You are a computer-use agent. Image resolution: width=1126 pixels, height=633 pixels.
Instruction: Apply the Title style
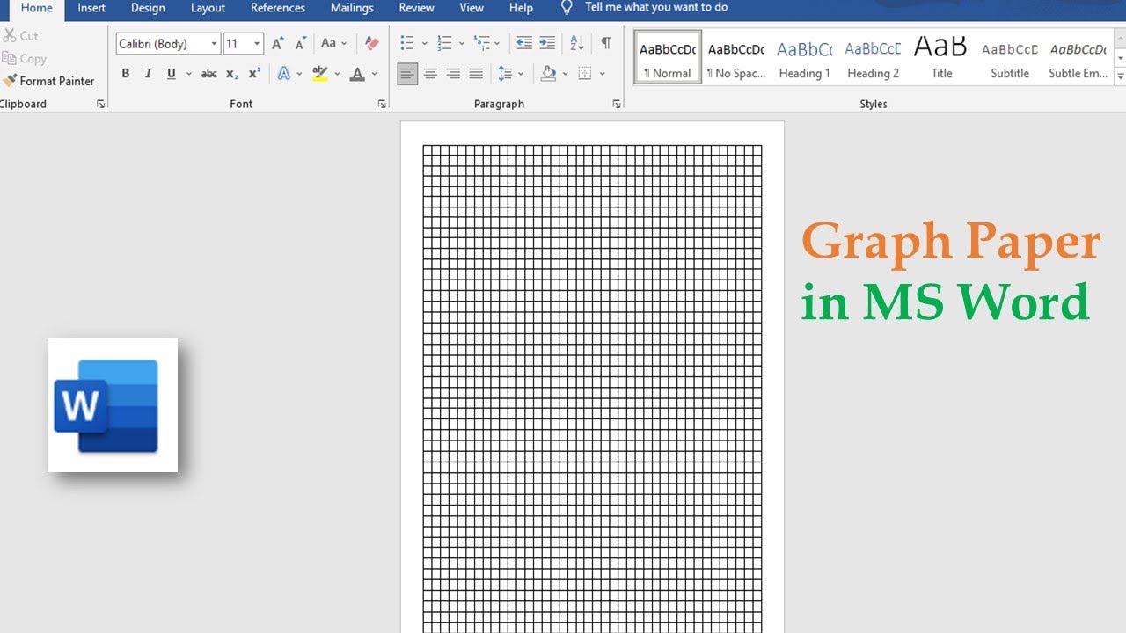941,58
